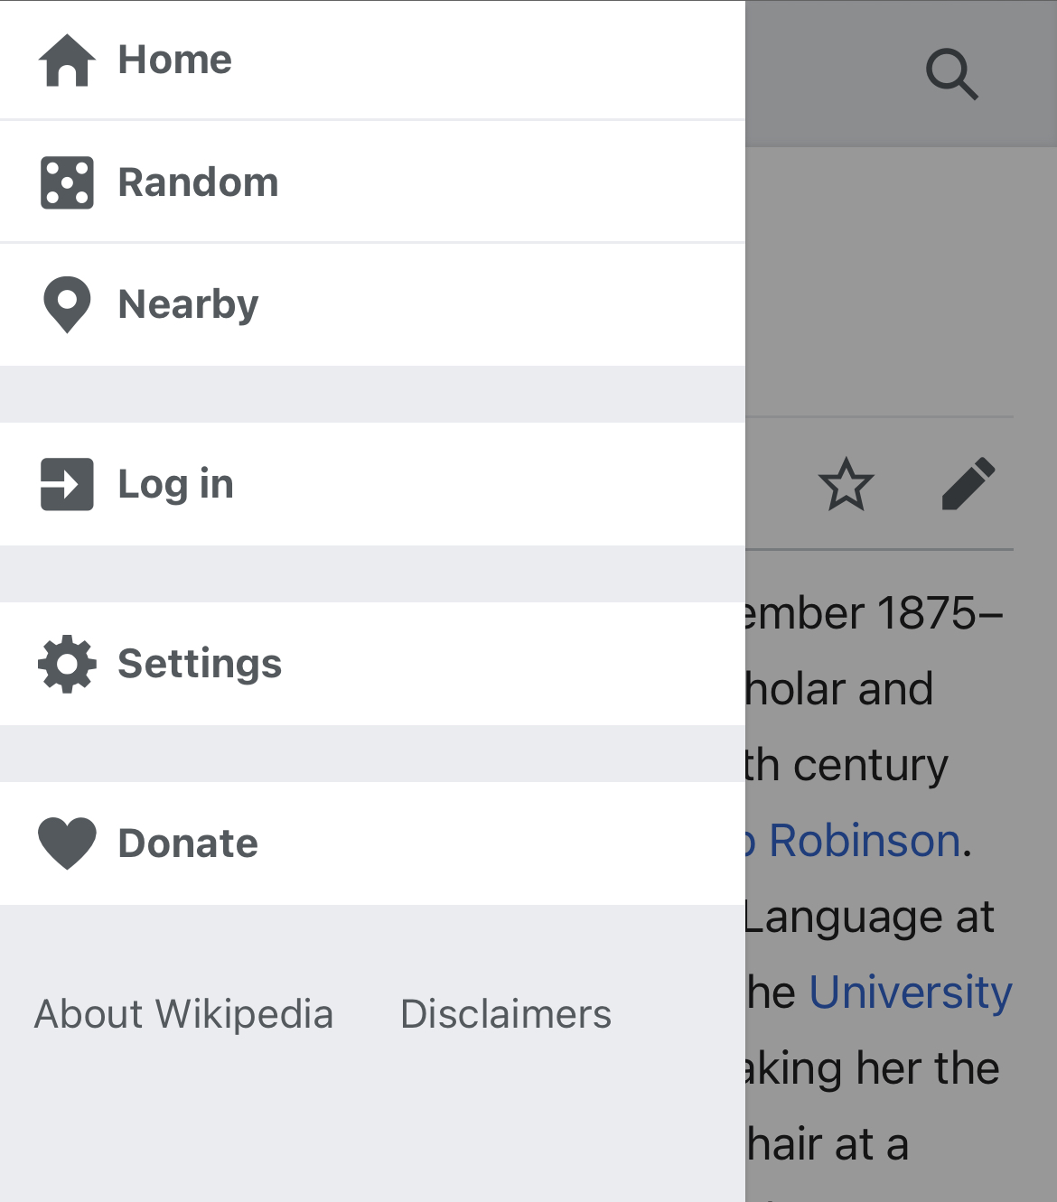
Task: Click the Home house icon
Action: pos(67,61)
